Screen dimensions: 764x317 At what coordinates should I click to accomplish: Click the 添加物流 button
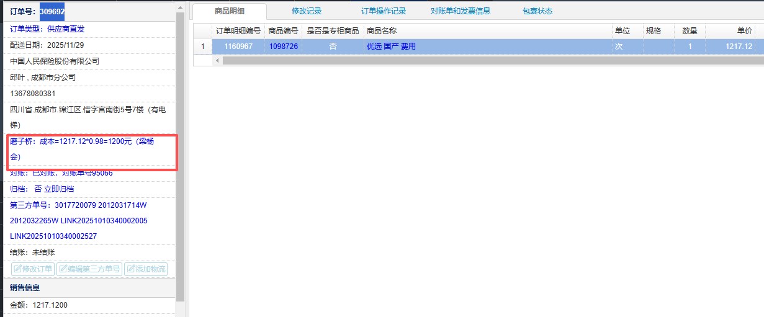[x=146, y=269]
